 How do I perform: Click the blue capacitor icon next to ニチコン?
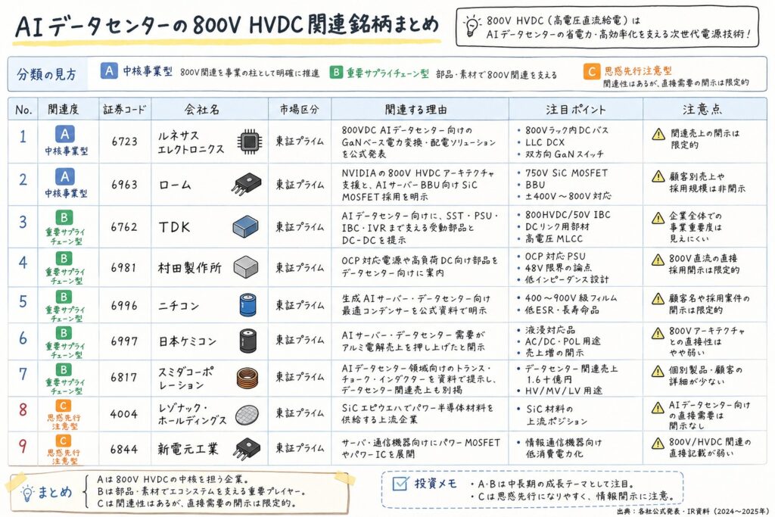tap(247, 304)
